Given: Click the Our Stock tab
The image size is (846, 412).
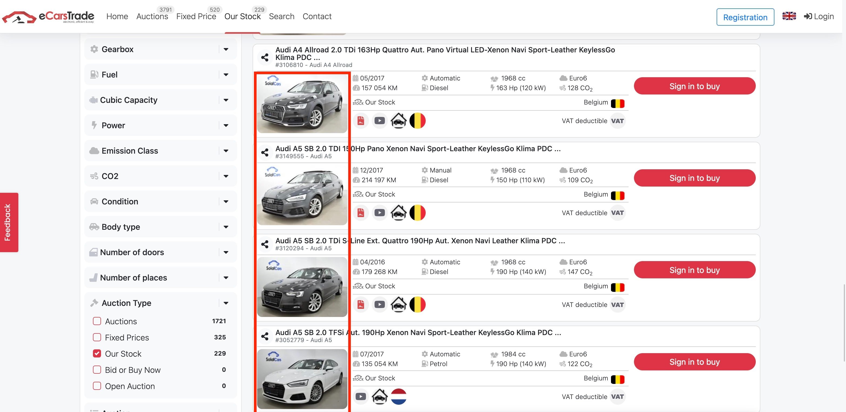Looking at the screenshot, I should tap(242, 16).
